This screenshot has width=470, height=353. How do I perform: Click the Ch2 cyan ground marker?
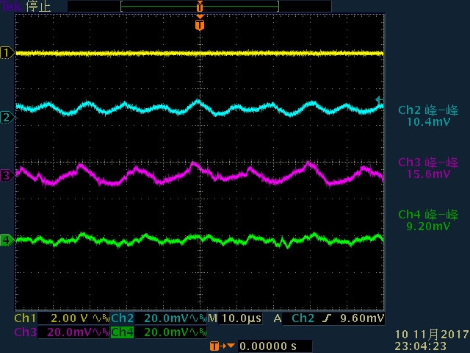[7, 117]
